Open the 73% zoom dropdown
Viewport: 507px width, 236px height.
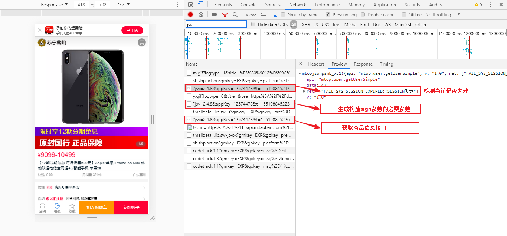[x=123, y=5]
